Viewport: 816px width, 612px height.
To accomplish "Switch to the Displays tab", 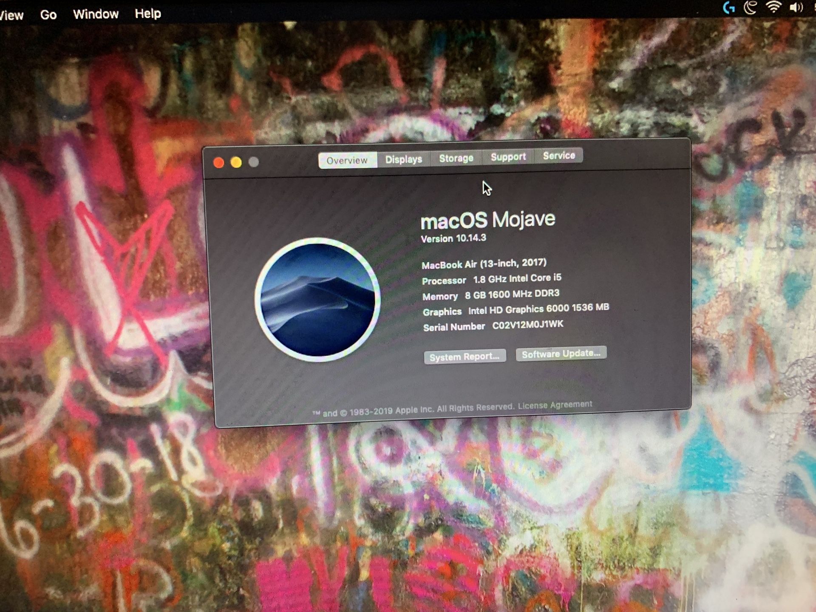I will pyautogui.click(x=403, y=159).
